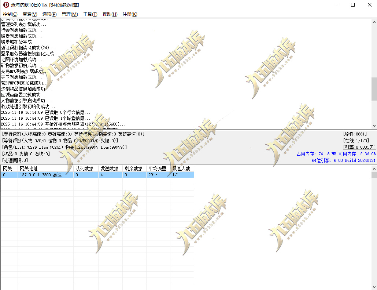Click log line 行会列表加载成功
This screenshot has height=290, width=377.
tap(21, 30)
